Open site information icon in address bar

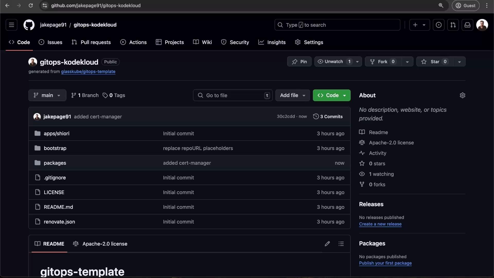(45, 5)
